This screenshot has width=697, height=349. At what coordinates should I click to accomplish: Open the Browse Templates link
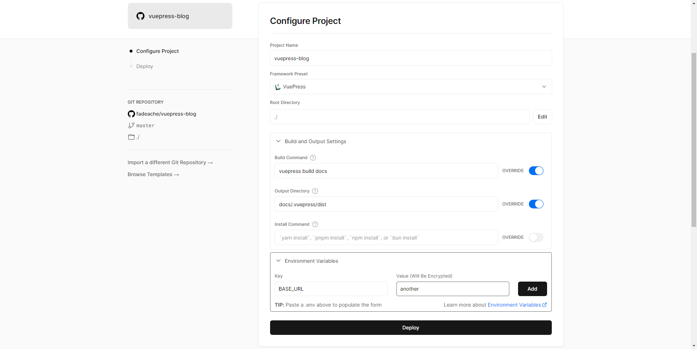[x=153, y=174]
